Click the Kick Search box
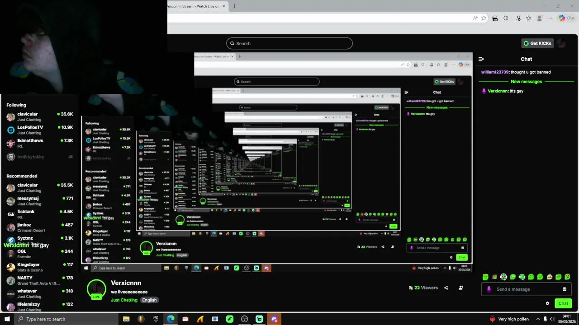 coord(289,43)
